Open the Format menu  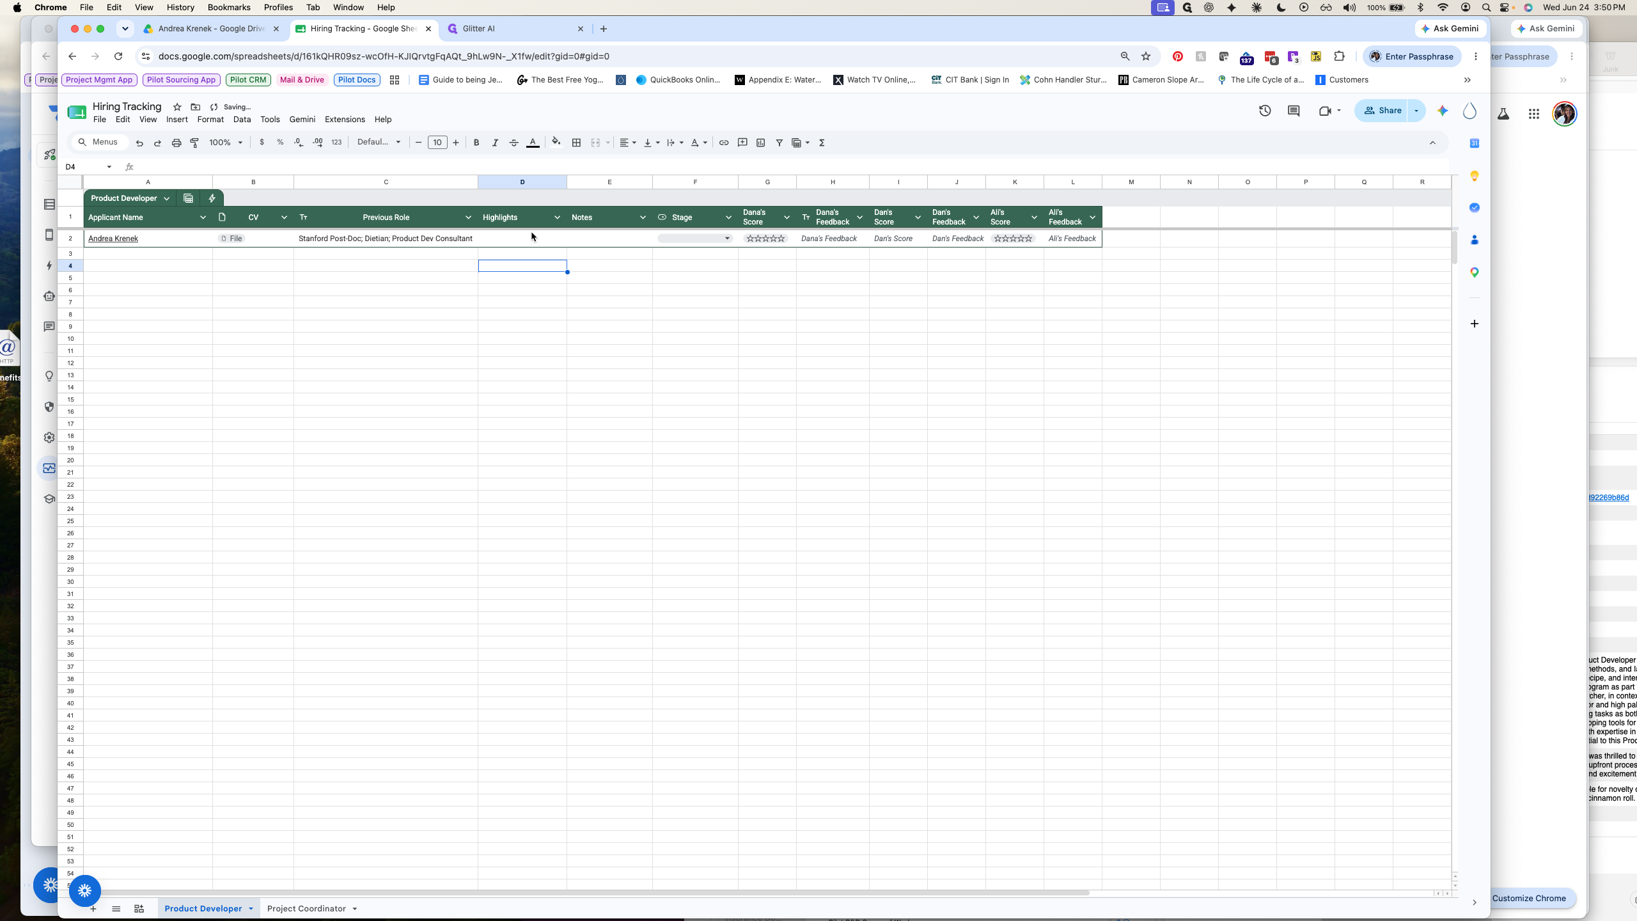click(x=210, y=120)
